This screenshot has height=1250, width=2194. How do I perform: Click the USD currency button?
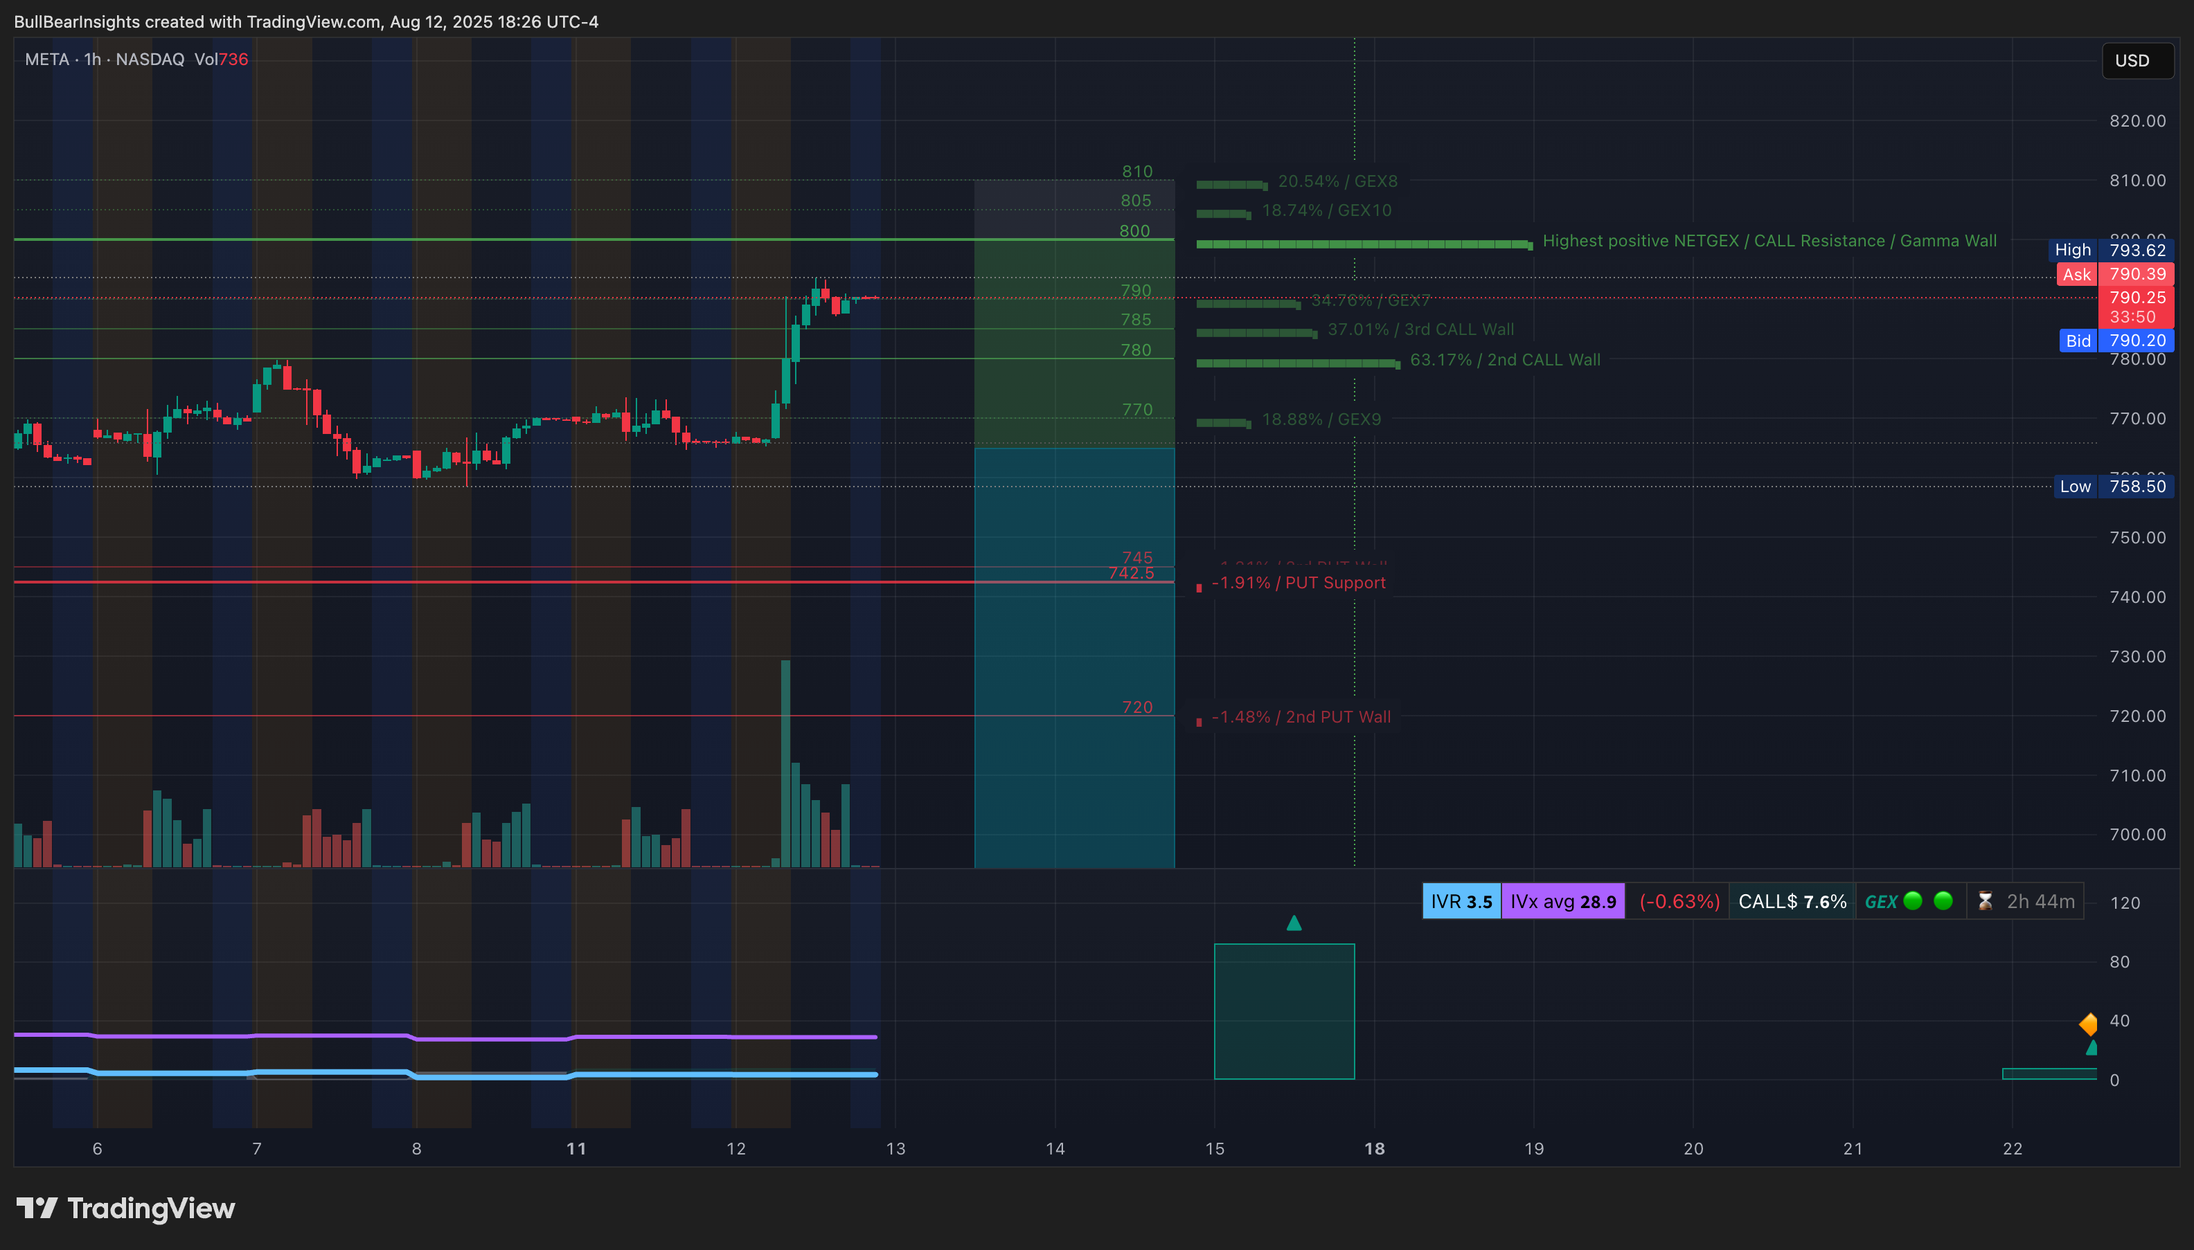click(x=2137, y=60)
